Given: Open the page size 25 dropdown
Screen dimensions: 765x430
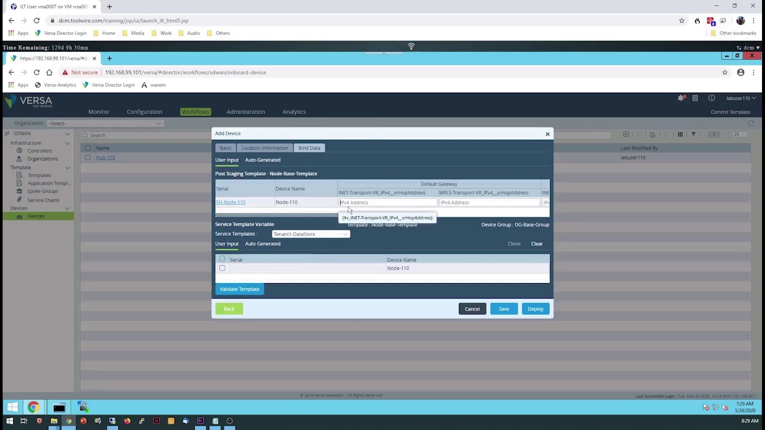Looking at the screenshot, I should (739, 134).
